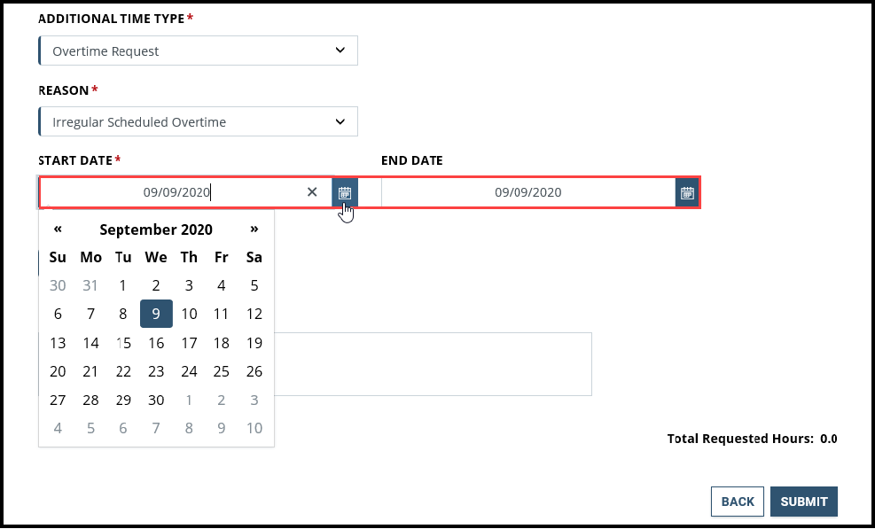Screen dimensions: 875x529
Task: Click the Back button
Action: 737,501
